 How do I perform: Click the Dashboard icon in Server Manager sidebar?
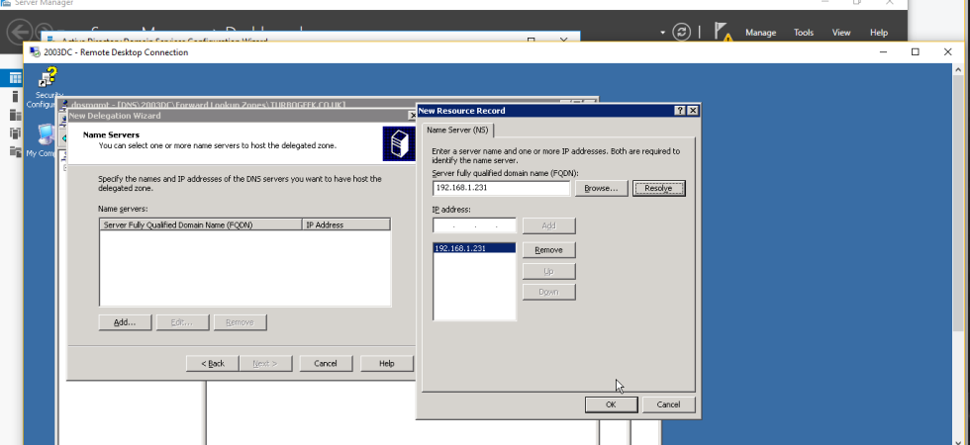15,78
